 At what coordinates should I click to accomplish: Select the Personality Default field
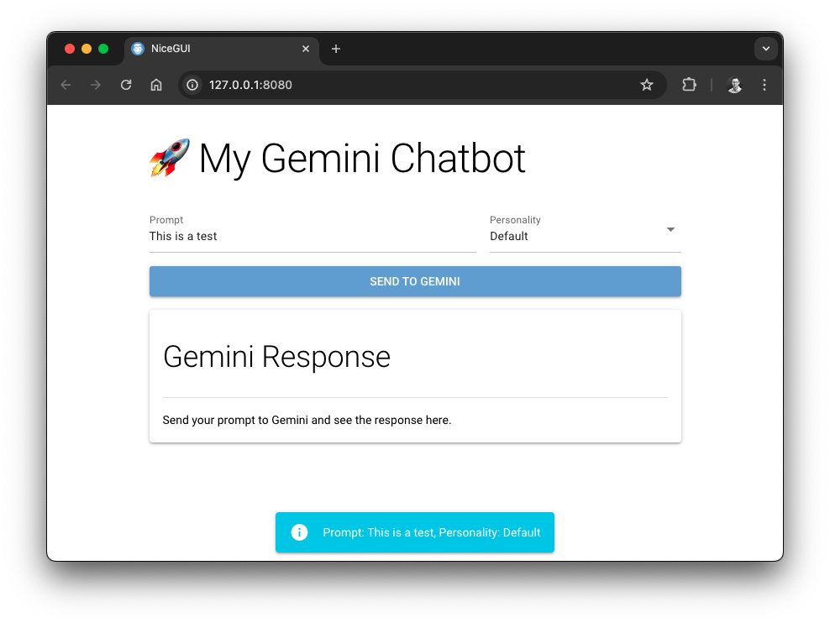pyautogui.click(x=571, y=236)
